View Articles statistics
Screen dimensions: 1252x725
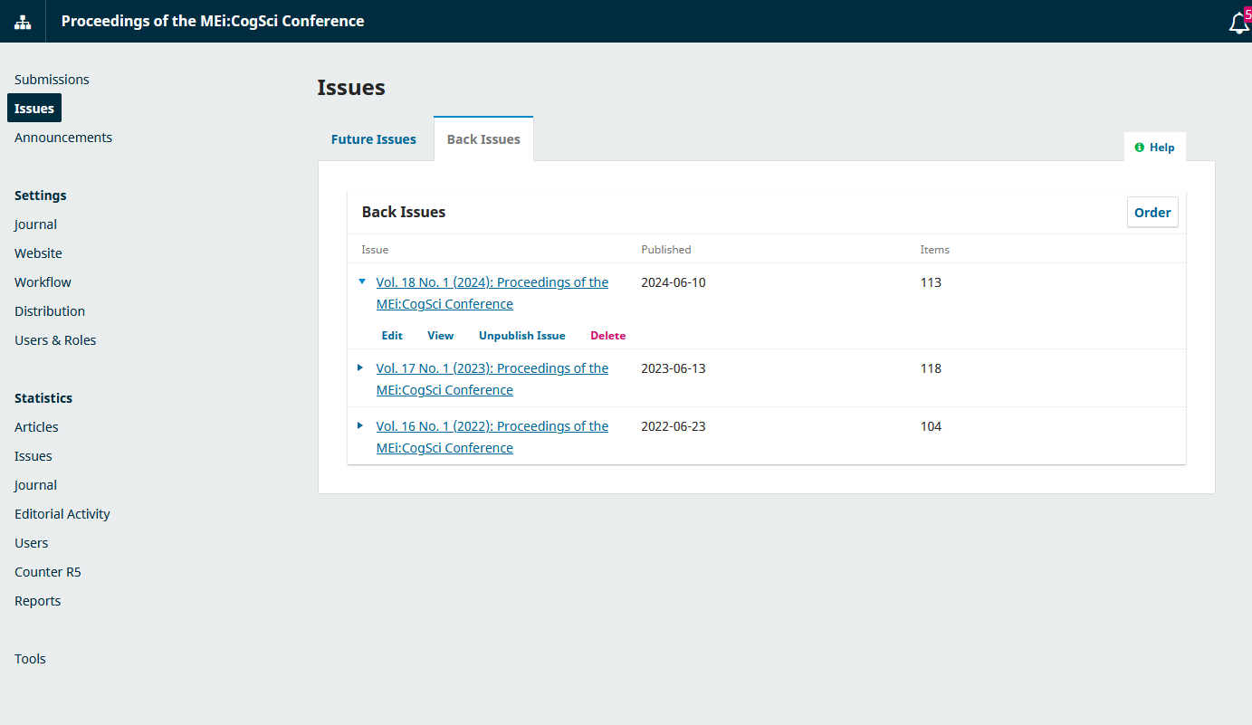[x=36, y=427]
